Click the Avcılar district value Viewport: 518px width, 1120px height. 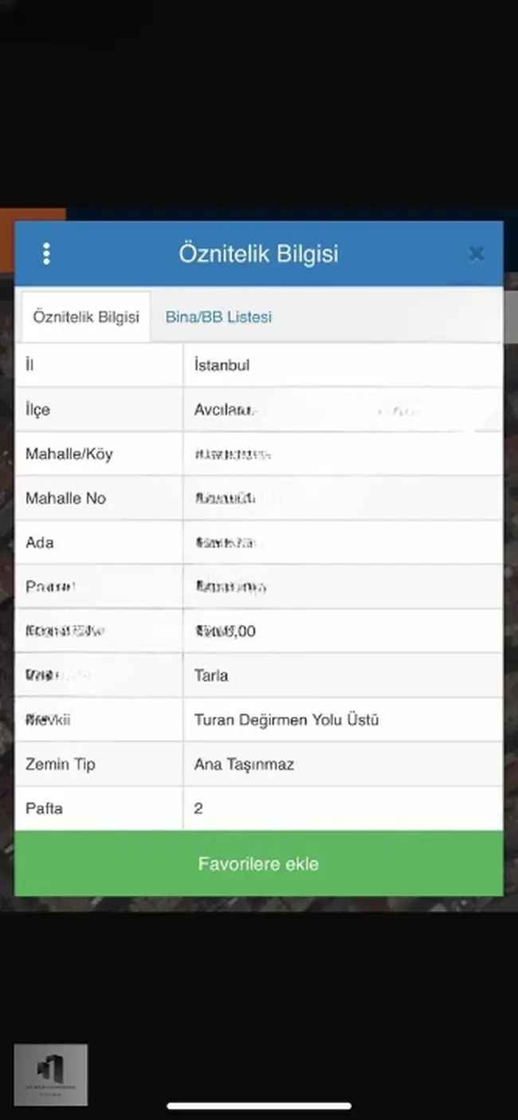224,410
